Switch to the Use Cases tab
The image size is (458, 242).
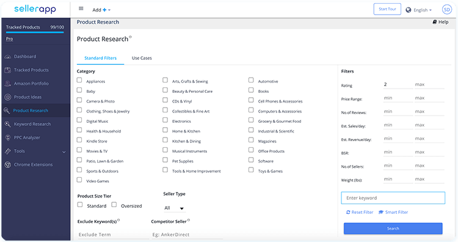tap(142, 58)
